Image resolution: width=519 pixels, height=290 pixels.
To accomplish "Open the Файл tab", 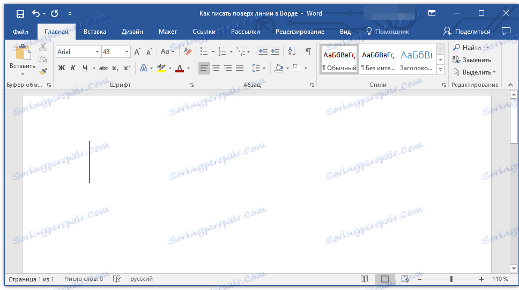I will click(20, 32).
